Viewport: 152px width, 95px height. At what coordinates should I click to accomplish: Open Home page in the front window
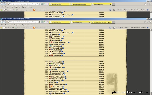(x=145, y=22)
